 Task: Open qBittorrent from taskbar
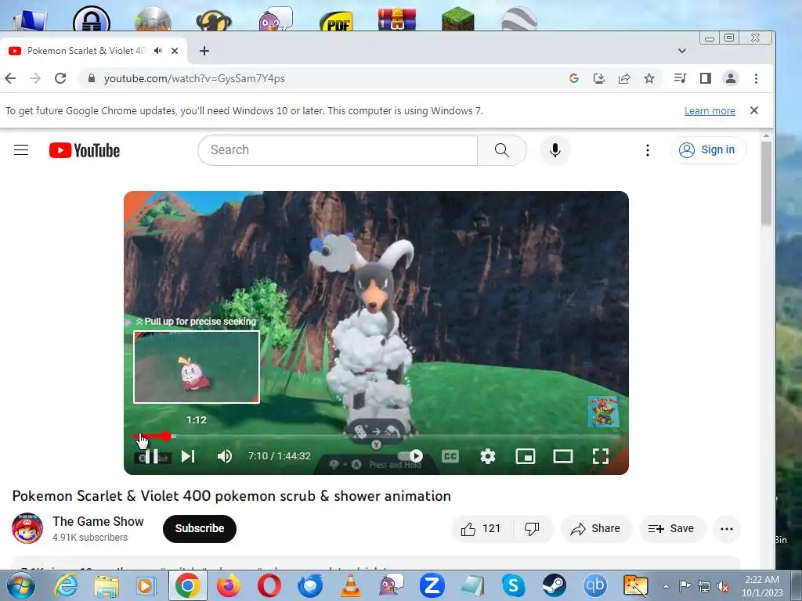coord(595,585)
